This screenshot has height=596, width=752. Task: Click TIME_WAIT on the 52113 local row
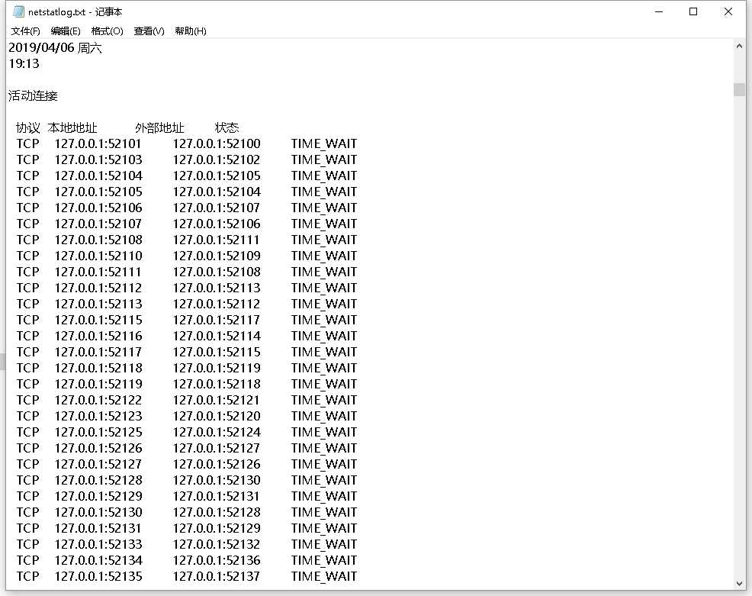(323, 304)
